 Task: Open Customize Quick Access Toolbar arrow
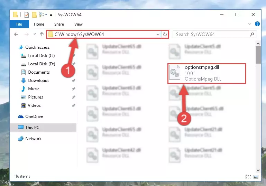click(x=51, y=15)
